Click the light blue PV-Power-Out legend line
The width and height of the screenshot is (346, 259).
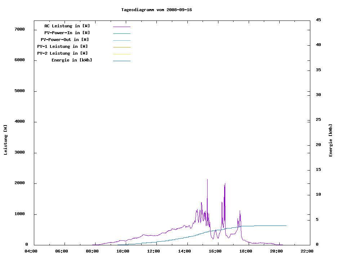click(121, 40)
